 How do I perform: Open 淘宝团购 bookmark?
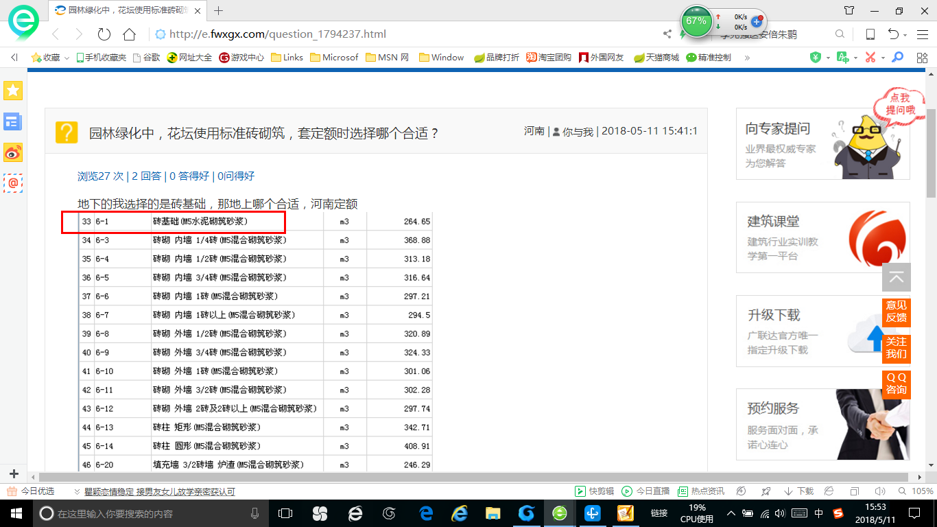[x=549, y=58]
